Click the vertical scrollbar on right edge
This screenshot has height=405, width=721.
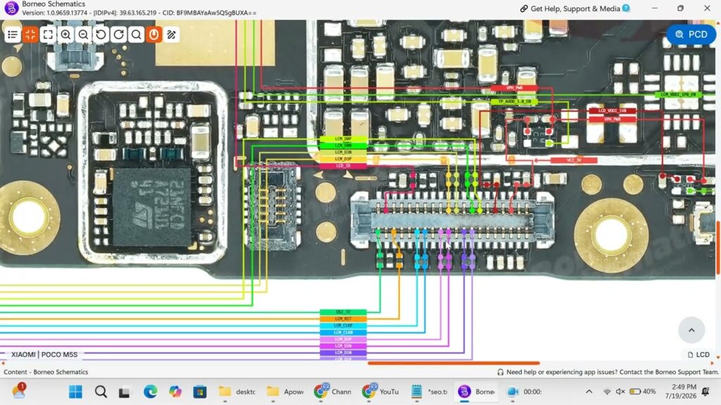pos(718,248)
